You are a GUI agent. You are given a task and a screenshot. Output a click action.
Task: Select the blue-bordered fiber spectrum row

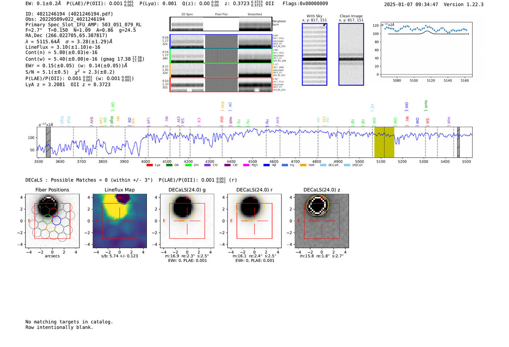coord(221,42)
